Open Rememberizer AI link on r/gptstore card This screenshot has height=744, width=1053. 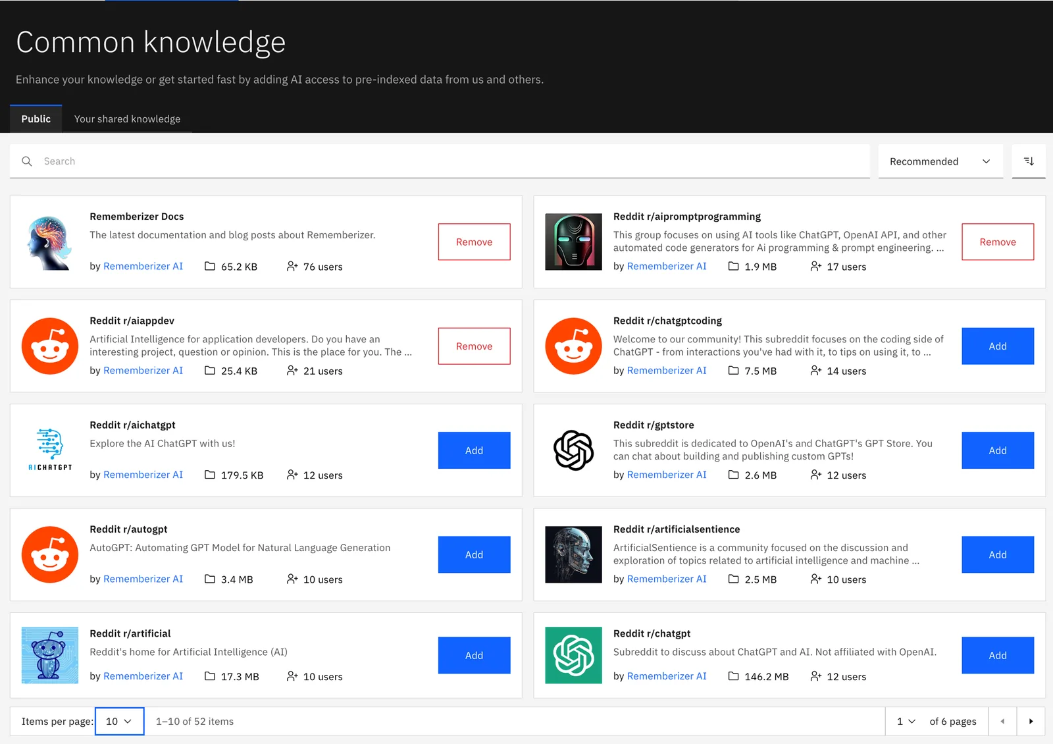(667, 475)
